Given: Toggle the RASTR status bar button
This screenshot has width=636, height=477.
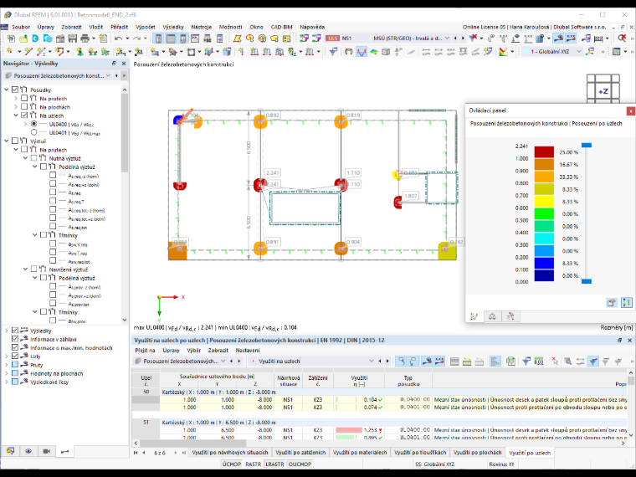Looking at the screenshot, I should point(253,464).
